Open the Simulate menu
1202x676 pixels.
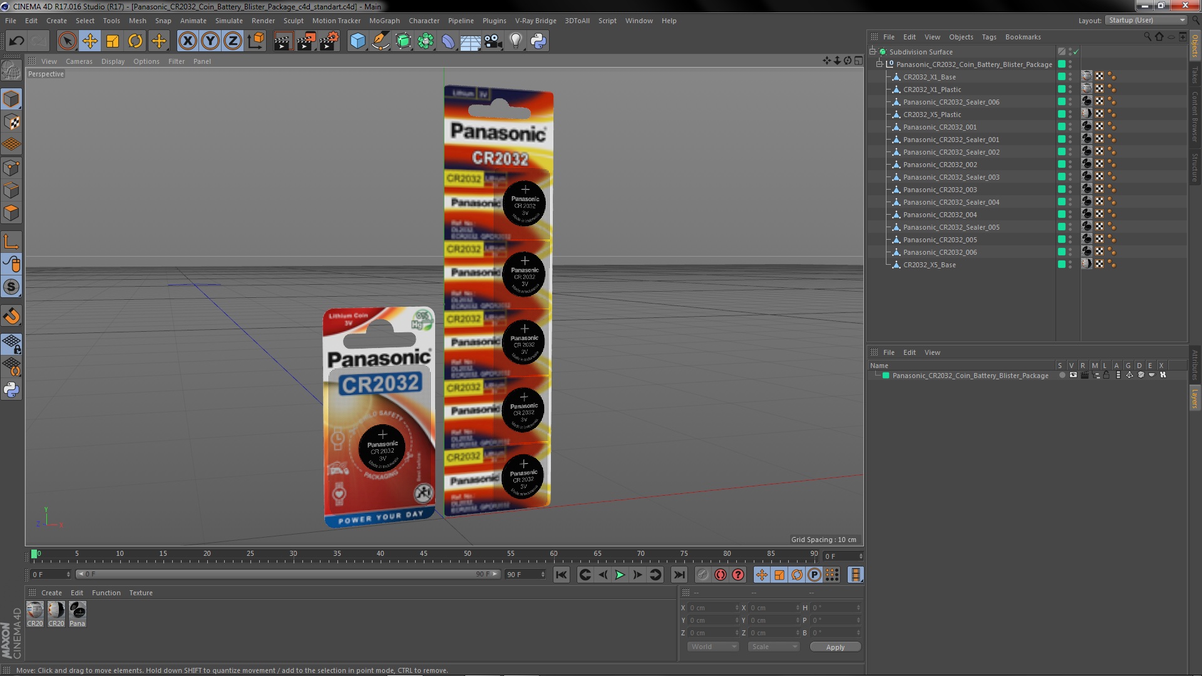click(229, 21)
